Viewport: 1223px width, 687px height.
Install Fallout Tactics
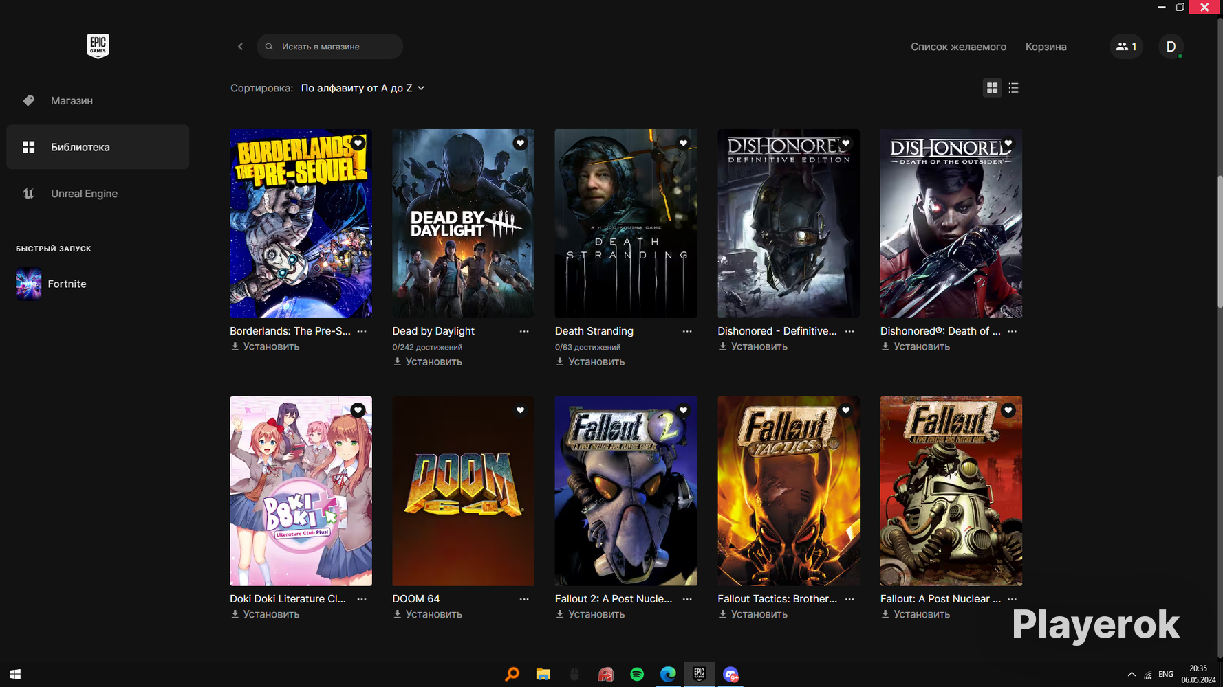(753, 614)
